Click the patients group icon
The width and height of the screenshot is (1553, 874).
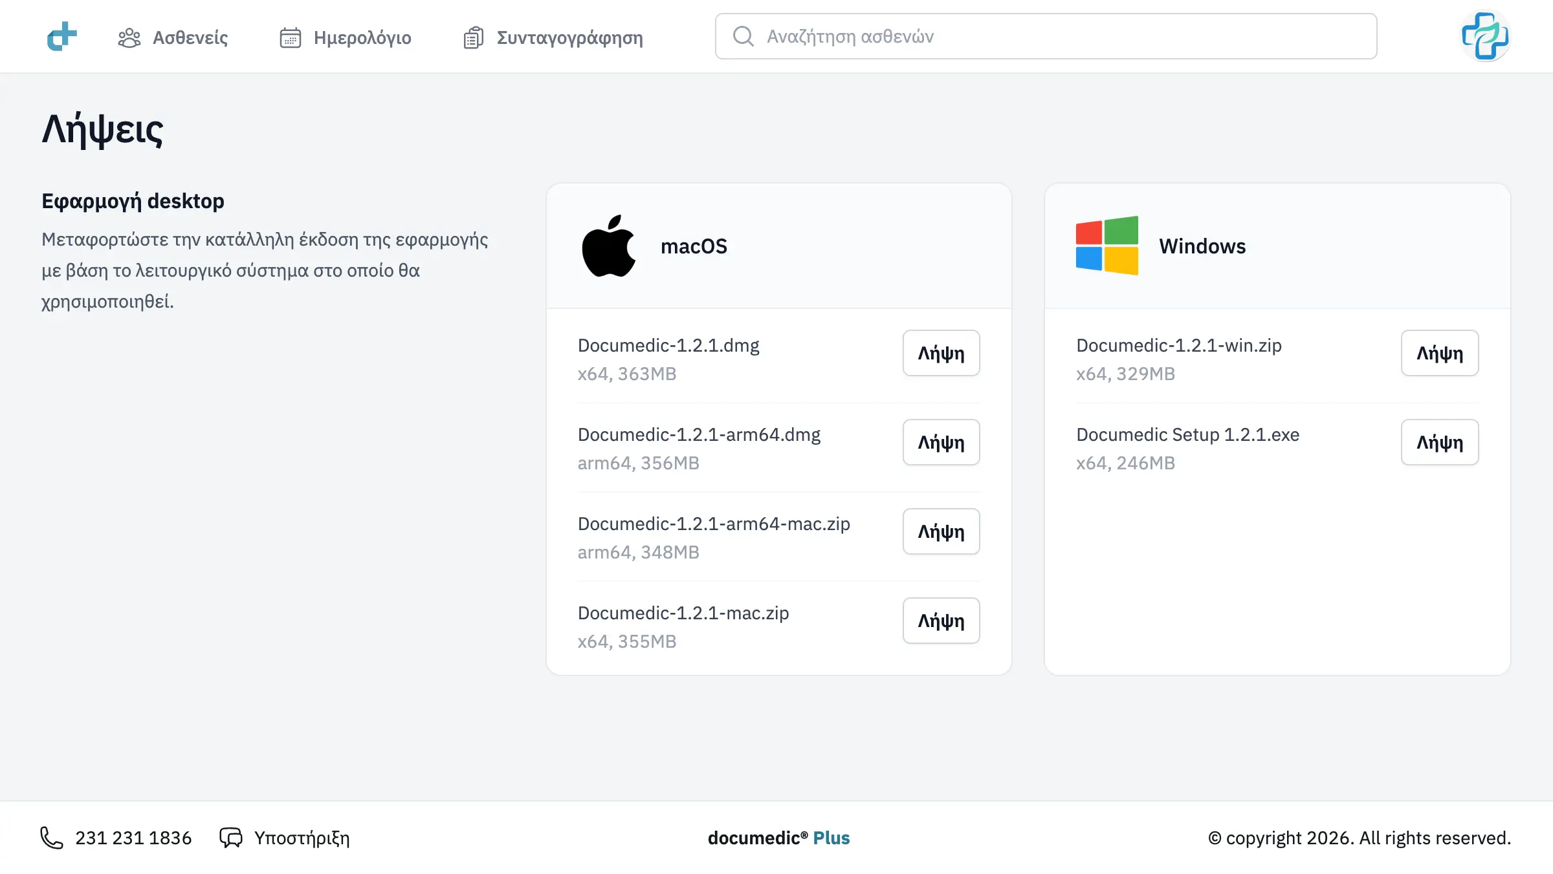click(x=129, y=37)
